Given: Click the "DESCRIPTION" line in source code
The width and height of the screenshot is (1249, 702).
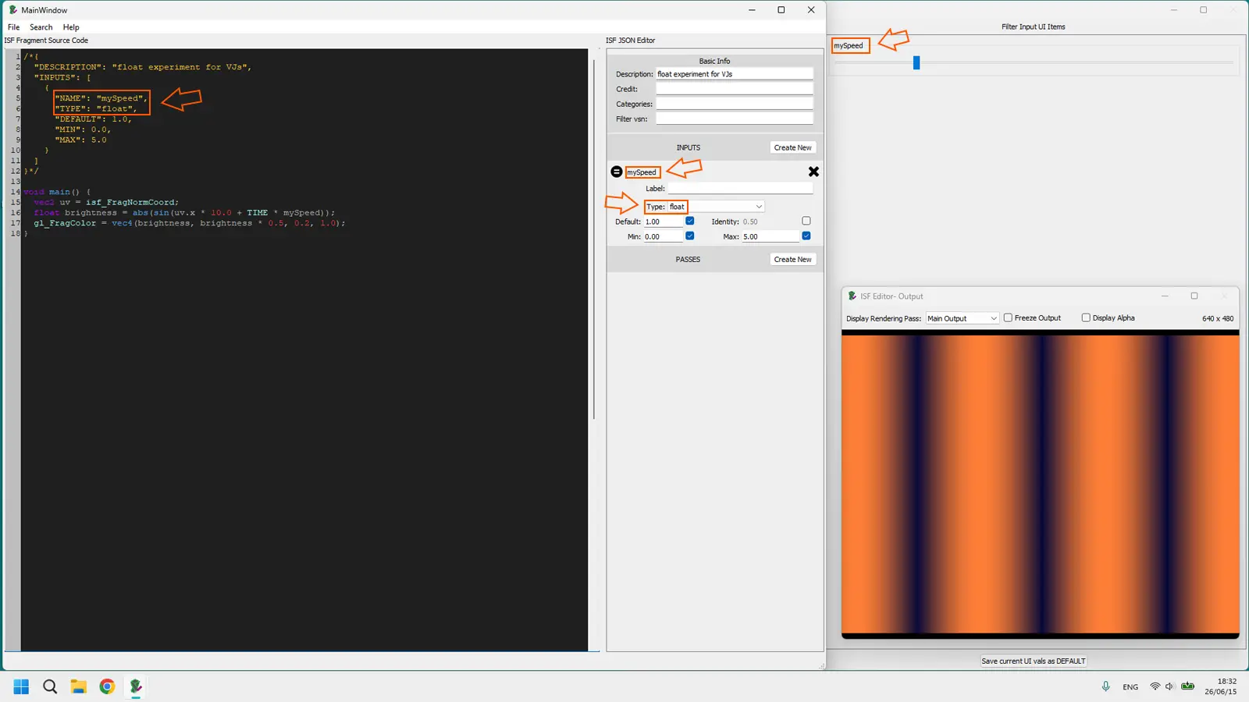Looking at the screenshot, I should coord(143,67).
